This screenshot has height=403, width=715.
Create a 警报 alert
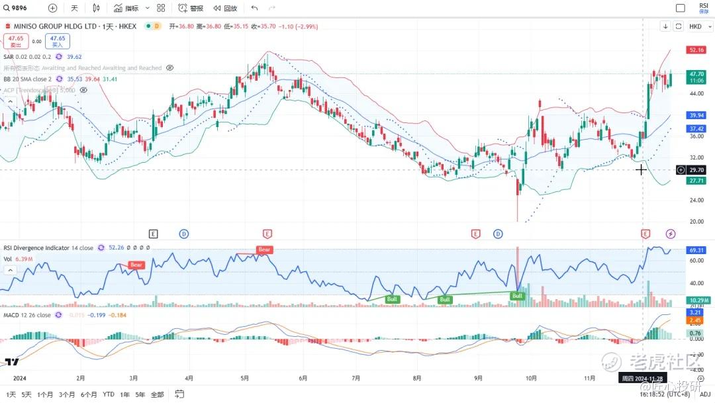pos(191,8)
